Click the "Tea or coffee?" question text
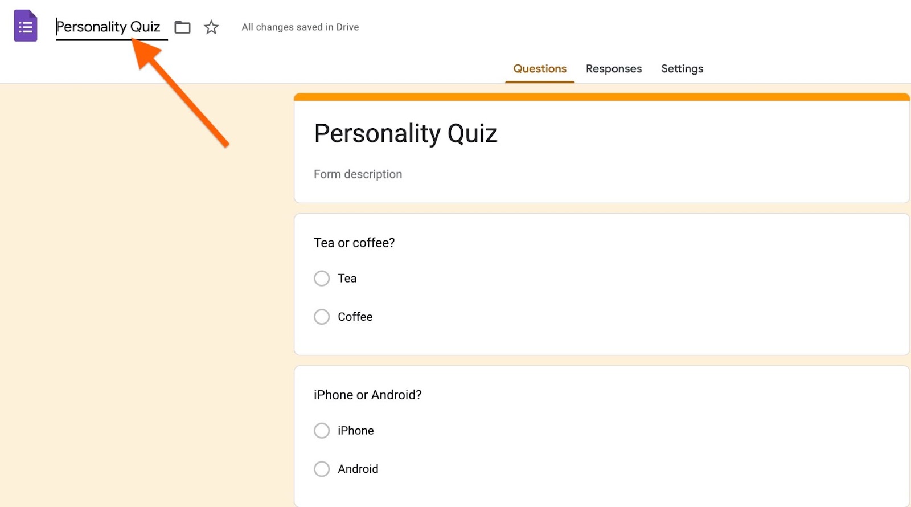This screenshot has height=507, width=911. pos(354,243)
